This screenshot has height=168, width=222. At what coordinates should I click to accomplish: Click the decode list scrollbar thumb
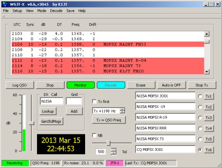(x=207, y=42)
